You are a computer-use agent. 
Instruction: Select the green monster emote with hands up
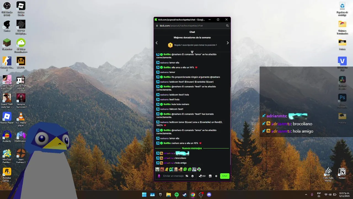tap(171, 169)
